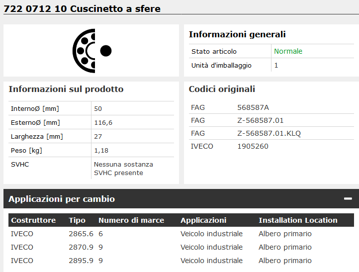Screen dimensions: 359x272
Task: Click the Costruttore column header
Action: tap(33, 220)
